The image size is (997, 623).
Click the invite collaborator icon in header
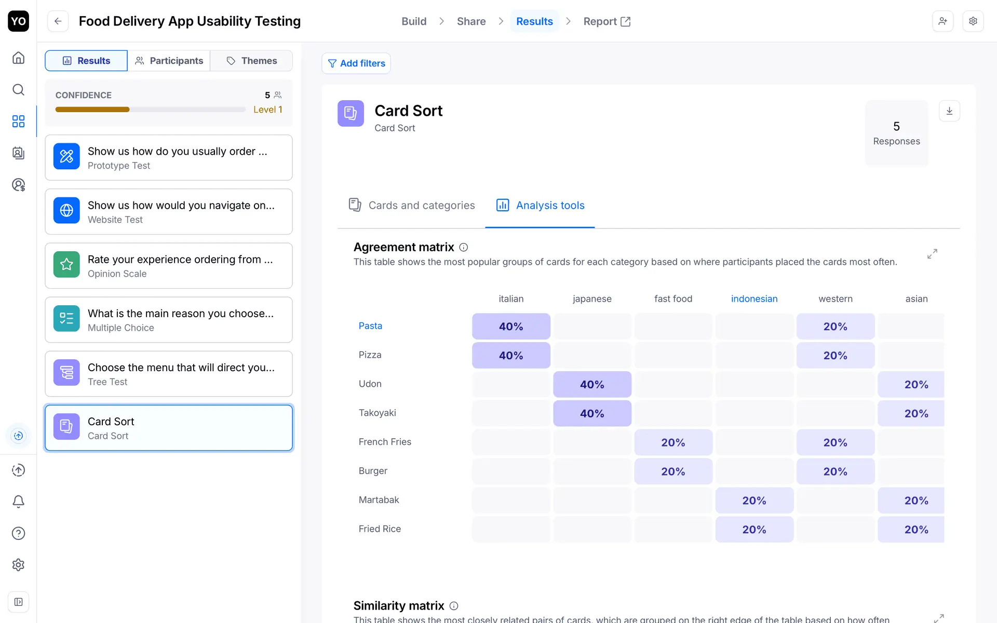942,21
